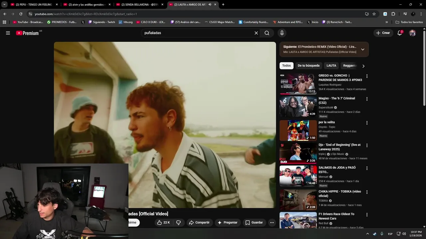Open options for por la velita video
Image resolution: width=426 pixels, height=239 pixels.
click(367, 123)
